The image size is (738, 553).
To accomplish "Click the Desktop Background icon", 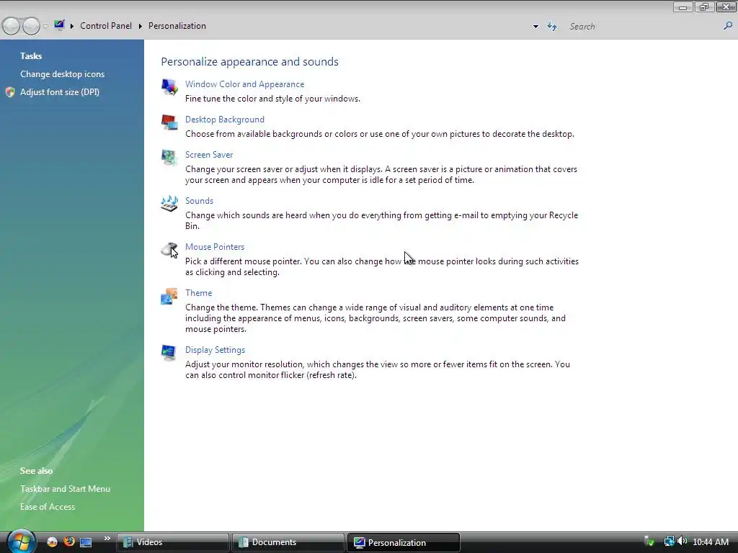I will [x=169, y=122].
